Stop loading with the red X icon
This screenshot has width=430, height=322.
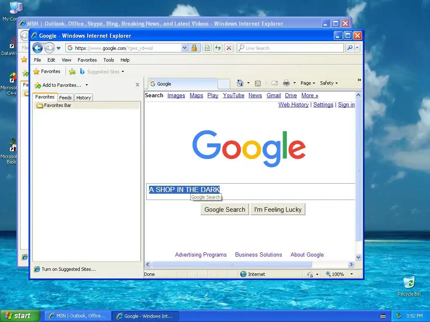229,48
